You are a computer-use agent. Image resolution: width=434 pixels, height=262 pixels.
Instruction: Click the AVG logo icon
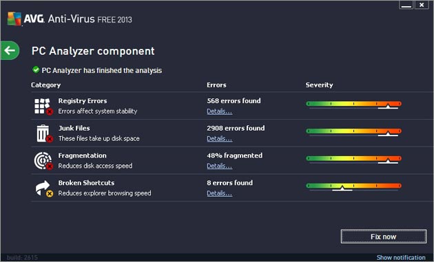14,19
